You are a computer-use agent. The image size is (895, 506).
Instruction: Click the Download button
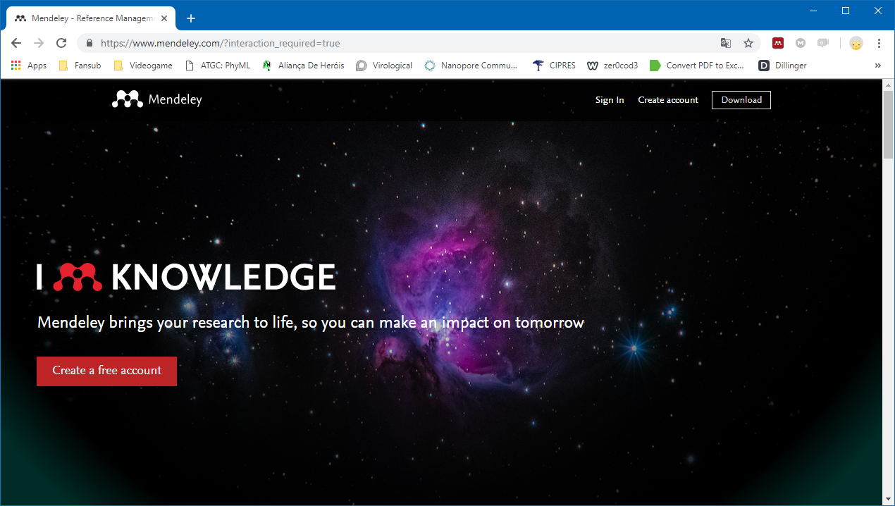(741, 100)
